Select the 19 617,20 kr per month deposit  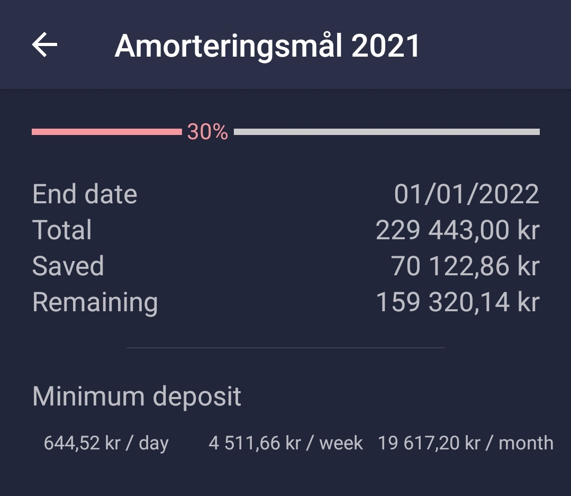pos(465,443)
